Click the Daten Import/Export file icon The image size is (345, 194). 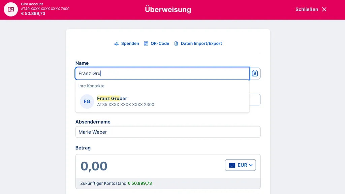click(x=176, y=43)
